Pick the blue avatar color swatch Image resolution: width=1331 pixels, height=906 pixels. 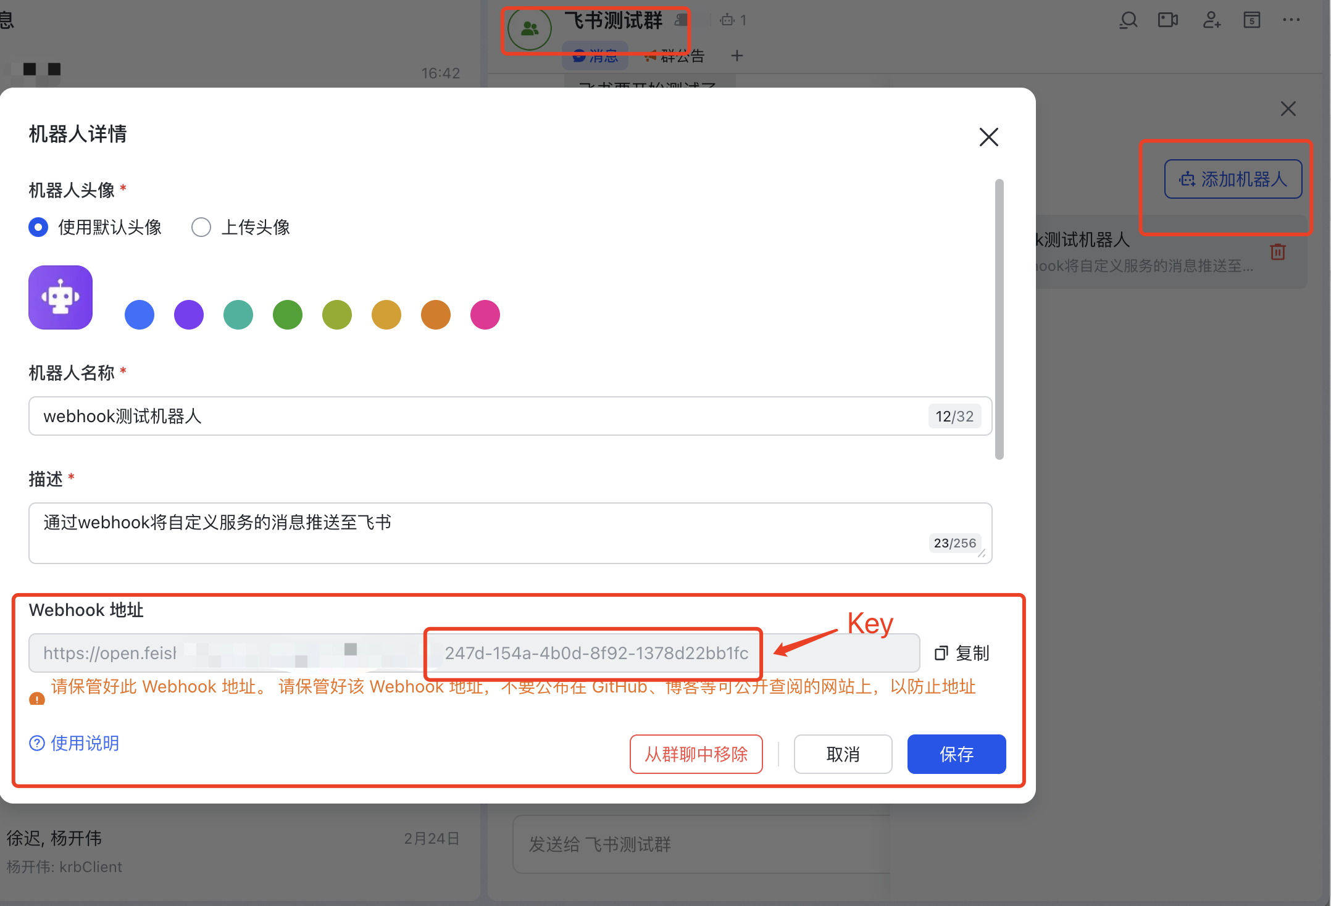(140, 315)
